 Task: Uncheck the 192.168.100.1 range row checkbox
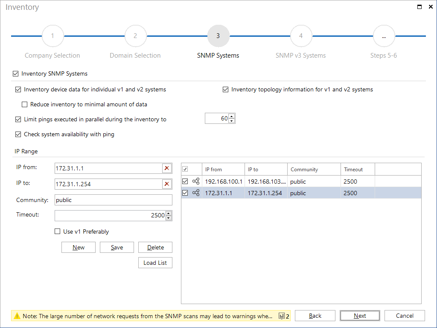point(185,181)
